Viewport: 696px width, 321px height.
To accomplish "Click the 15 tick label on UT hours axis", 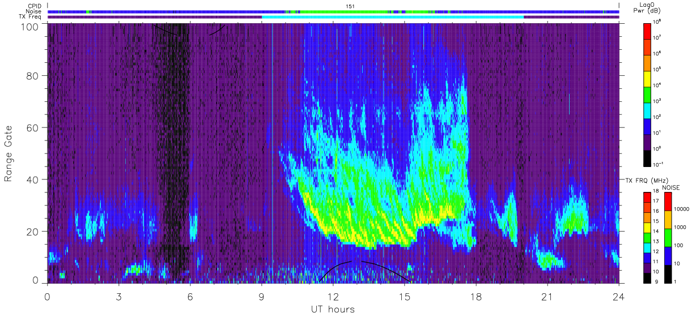I will tap(405, 296).
